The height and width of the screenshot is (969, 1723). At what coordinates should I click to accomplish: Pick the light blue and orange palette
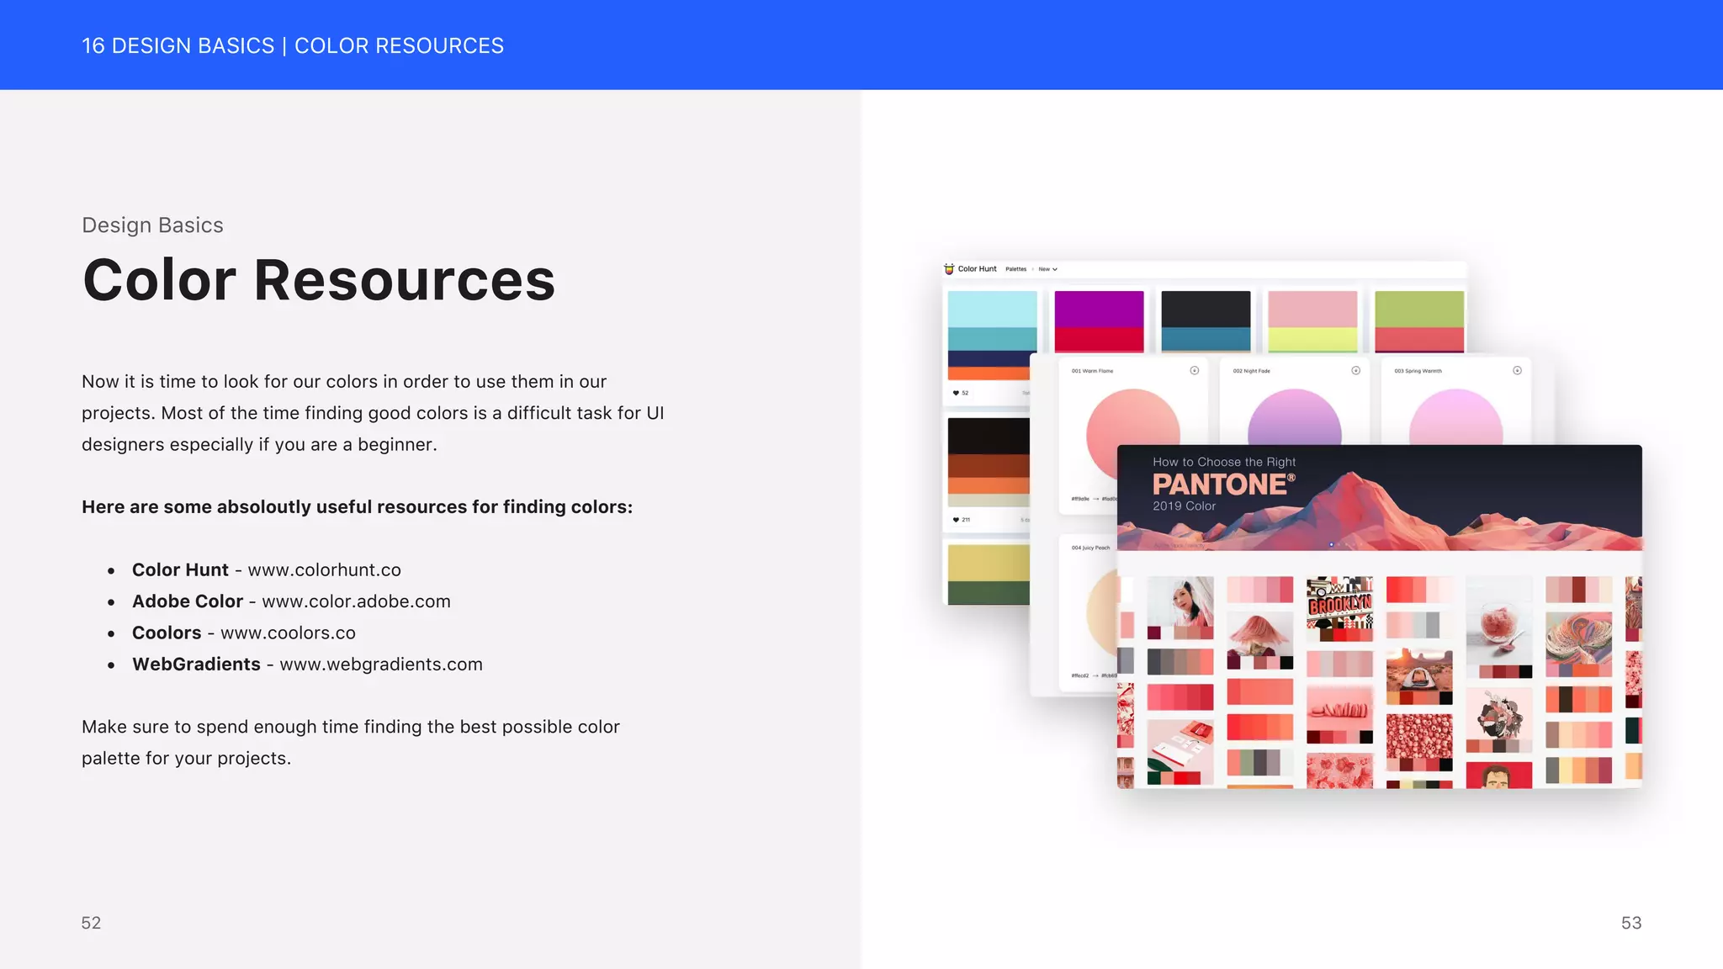click(992, 335)
